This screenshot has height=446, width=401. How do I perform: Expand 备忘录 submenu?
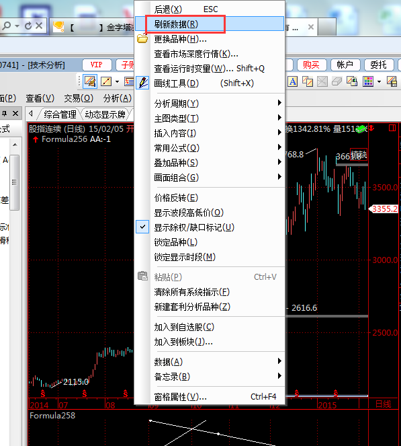tap(210, 376)
